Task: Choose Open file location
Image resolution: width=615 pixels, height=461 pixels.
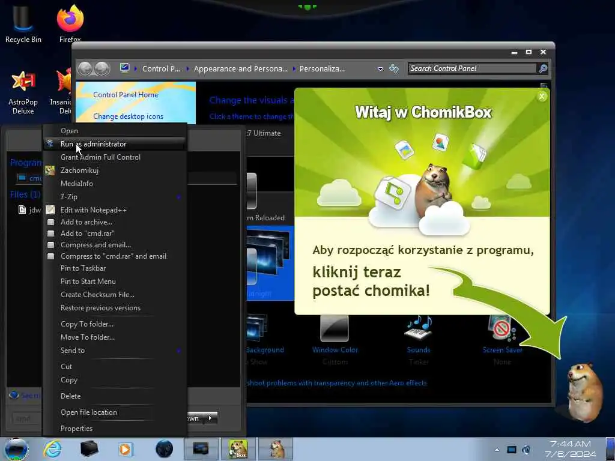Action: coord(115,412)
